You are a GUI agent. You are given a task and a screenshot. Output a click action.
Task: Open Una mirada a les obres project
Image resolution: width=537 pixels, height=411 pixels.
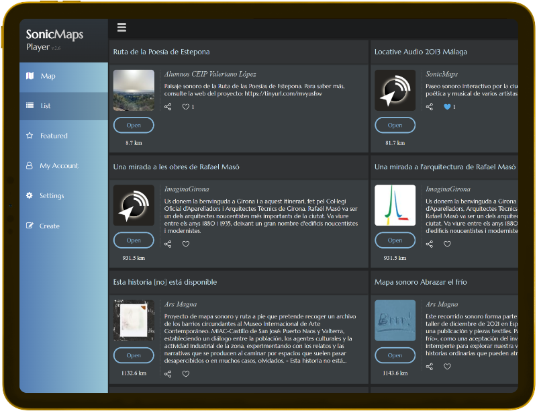pos(134,240)
